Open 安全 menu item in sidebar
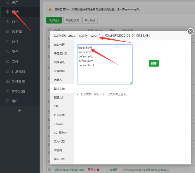The width and height of the screenshot is (195, 173). pyautogui.click(x=20, y=52)
